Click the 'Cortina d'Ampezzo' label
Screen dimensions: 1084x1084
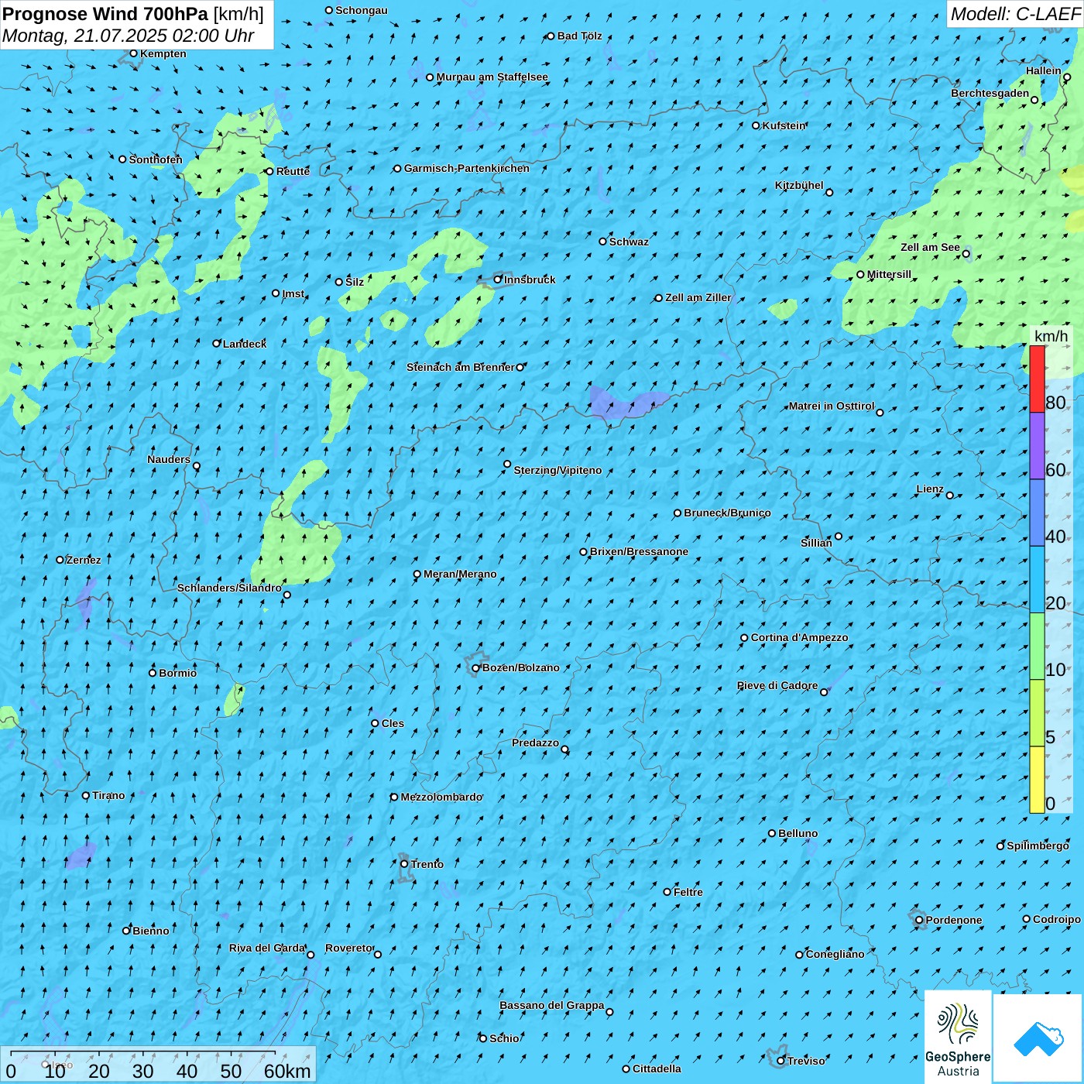click(x=800, y=637)
